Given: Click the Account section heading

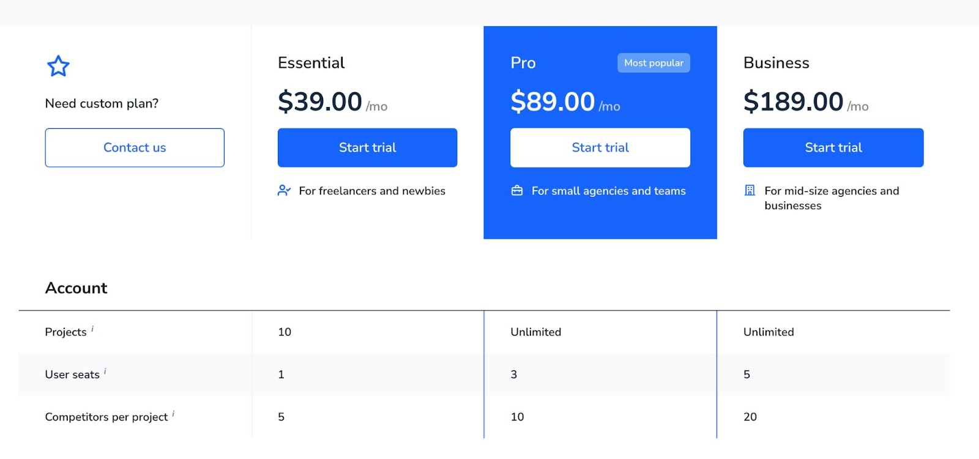Looking at the screenshot, I should [x=76, y=288].
